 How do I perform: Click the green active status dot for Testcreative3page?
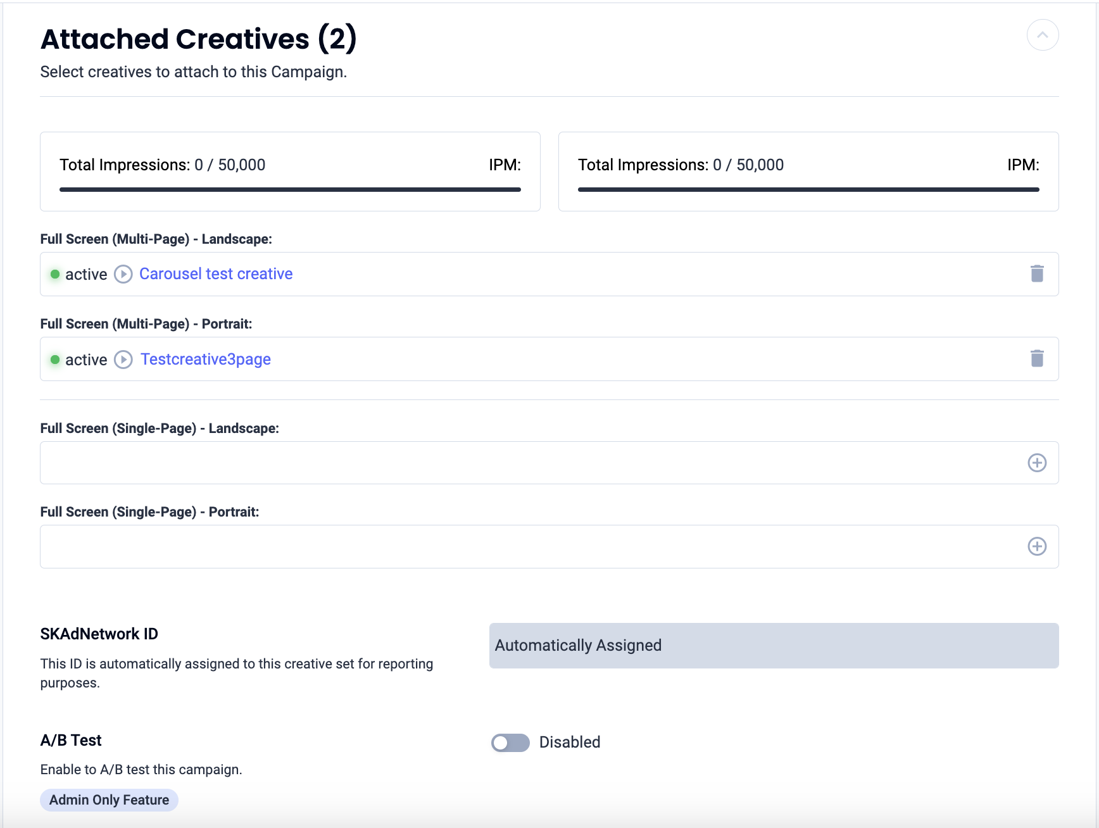click(x=55, y=360)
